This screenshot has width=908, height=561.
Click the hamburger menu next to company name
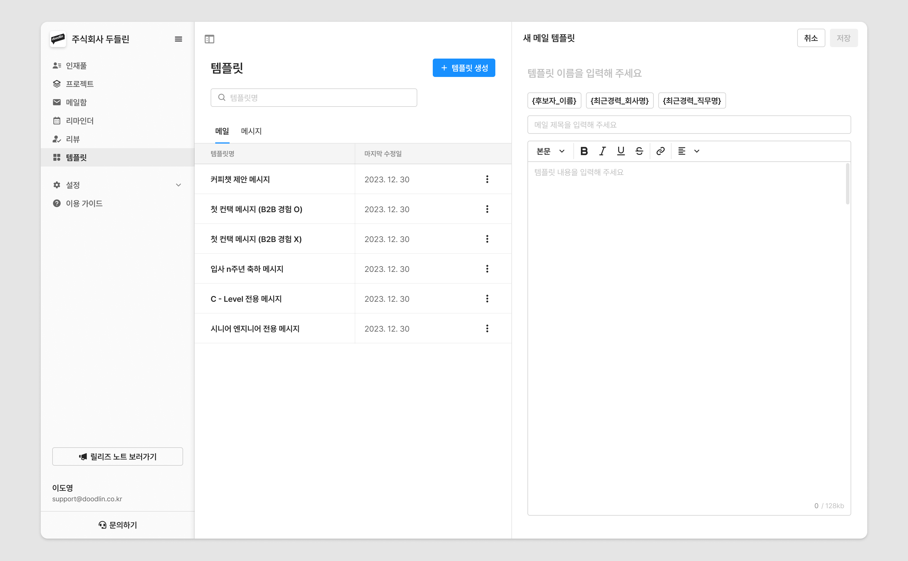tap(178, 39)
